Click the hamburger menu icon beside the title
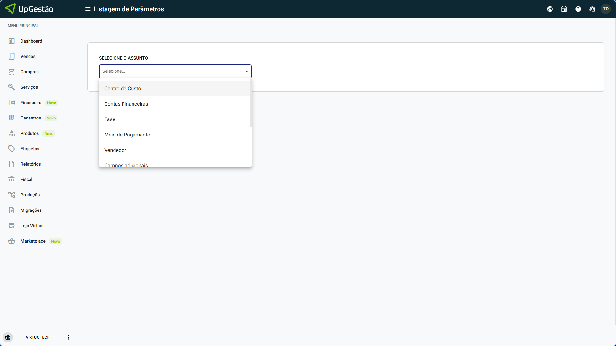This screenshot has height=346, width=616. [x=88, y=9]
